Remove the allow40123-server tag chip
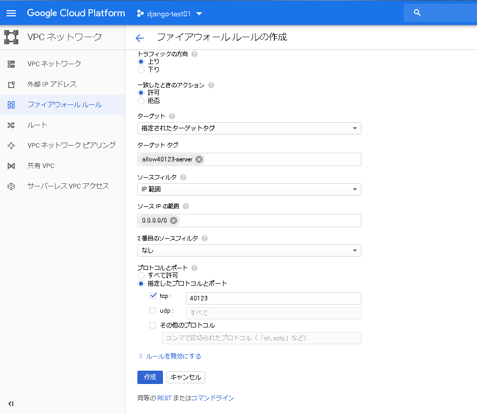This screenshot has width=477, height=414. 199,159
